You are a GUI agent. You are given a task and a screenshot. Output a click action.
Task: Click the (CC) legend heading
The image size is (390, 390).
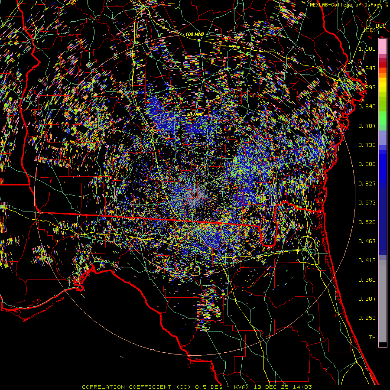click(370, 30)
